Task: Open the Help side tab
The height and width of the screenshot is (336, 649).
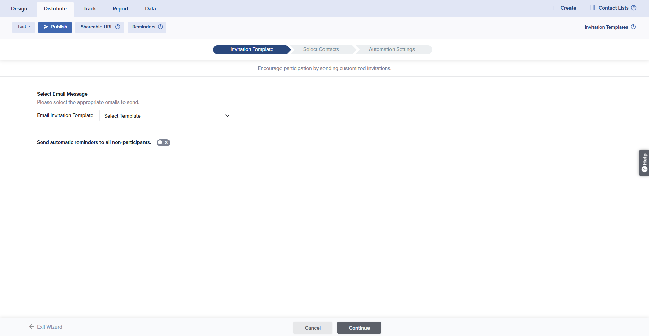Action: (x=644, y=163)
